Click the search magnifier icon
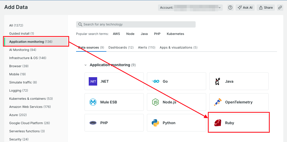The image size is (287, 142). 80,24
